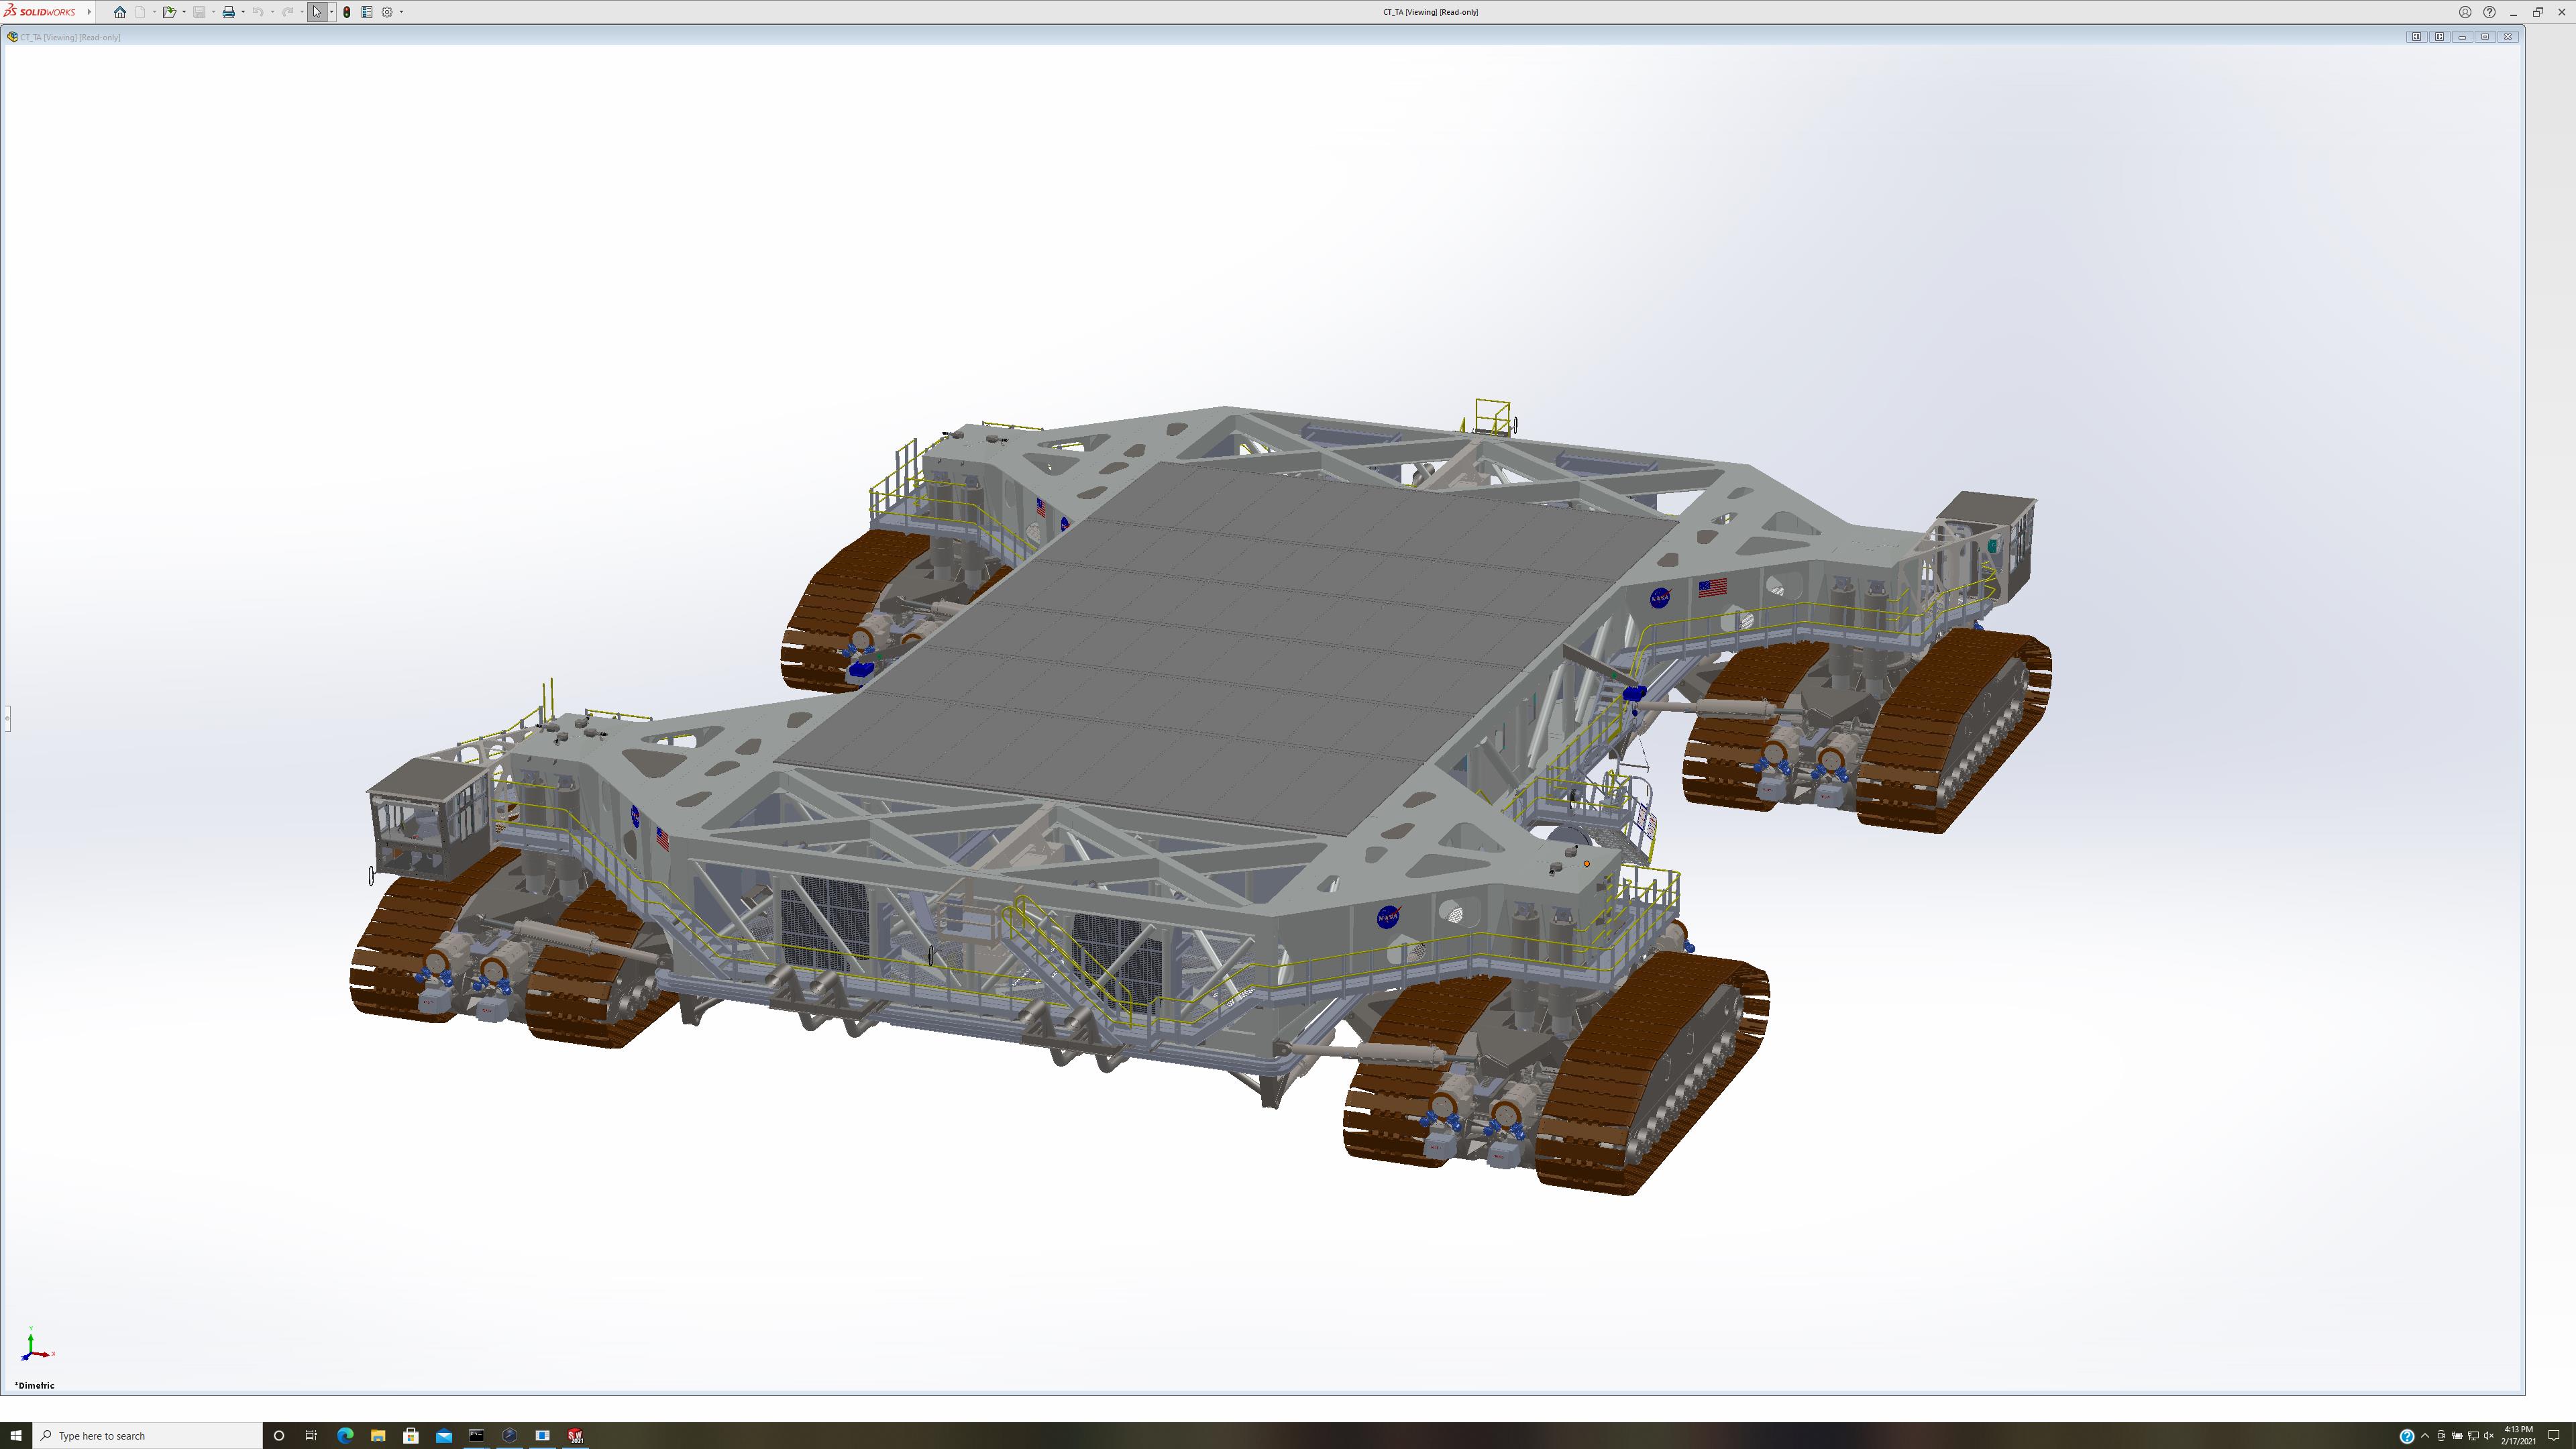
Task: Tile document window to the right
Action: [2439, 37]
